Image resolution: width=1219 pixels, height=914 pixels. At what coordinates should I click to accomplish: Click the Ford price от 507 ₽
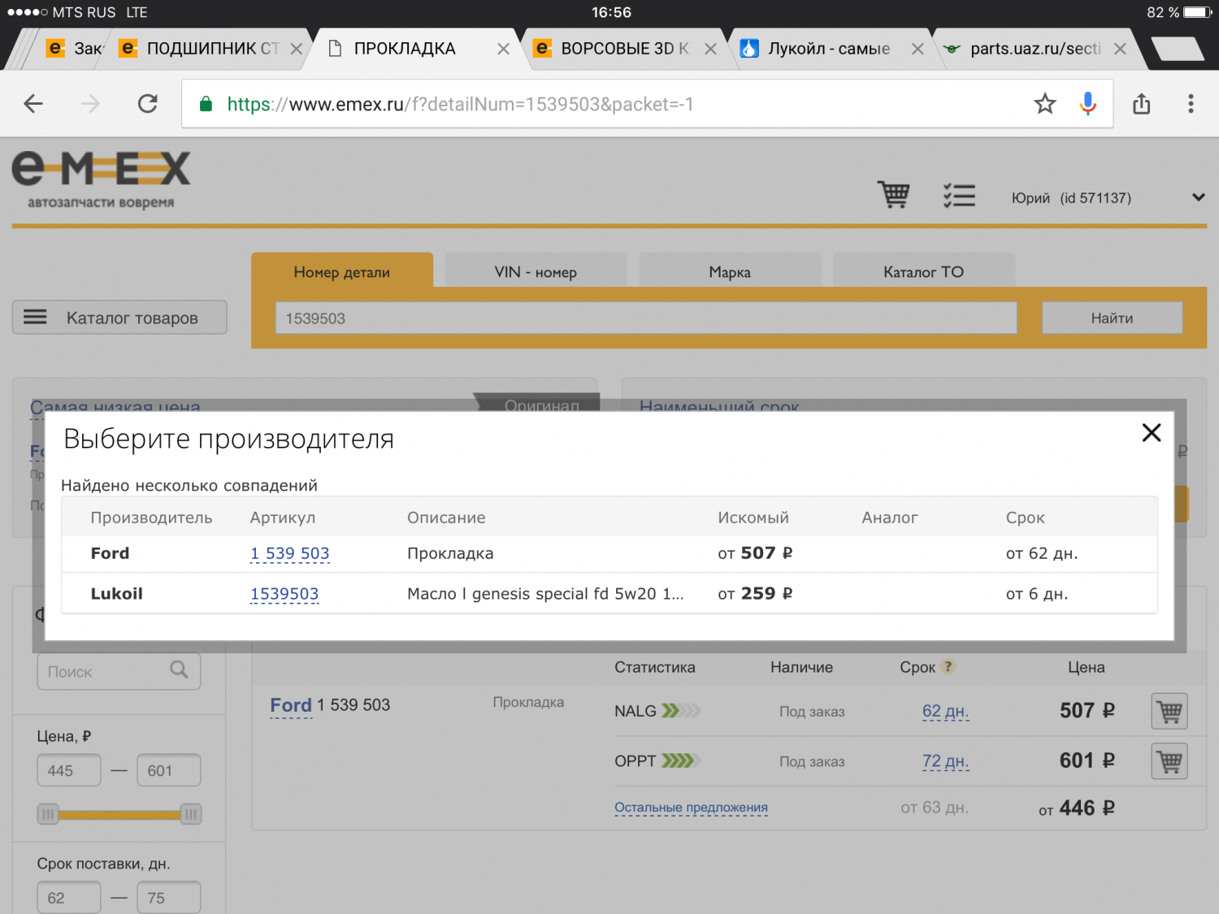click(755, 553)
